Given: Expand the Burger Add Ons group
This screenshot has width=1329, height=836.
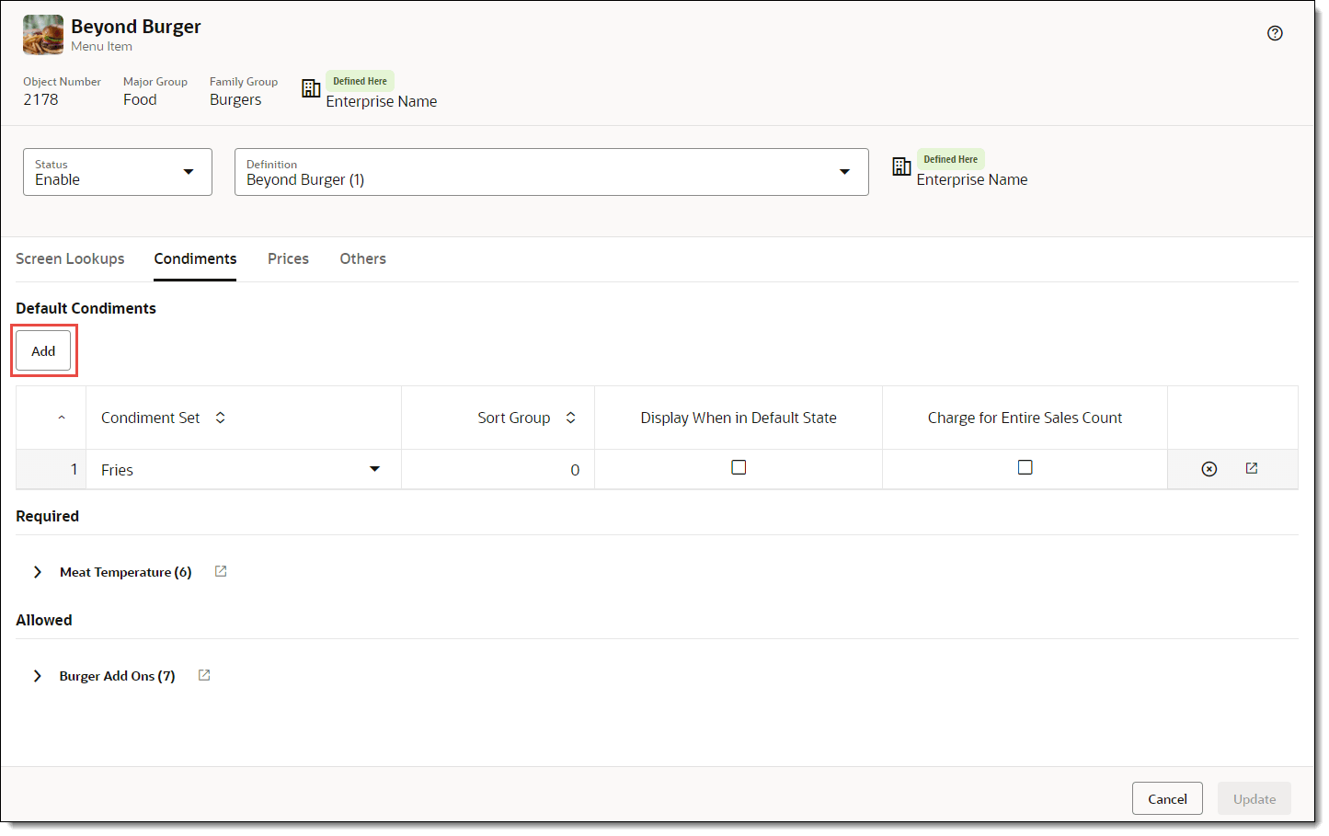Looking at the screenshot, I should 38,676.
